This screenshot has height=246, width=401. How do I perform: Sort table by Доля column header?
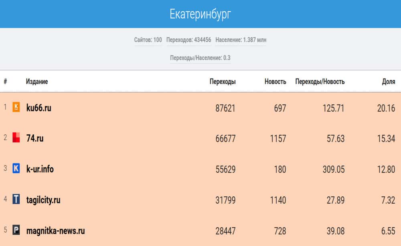pyautogui.click(x=388, y=82)
